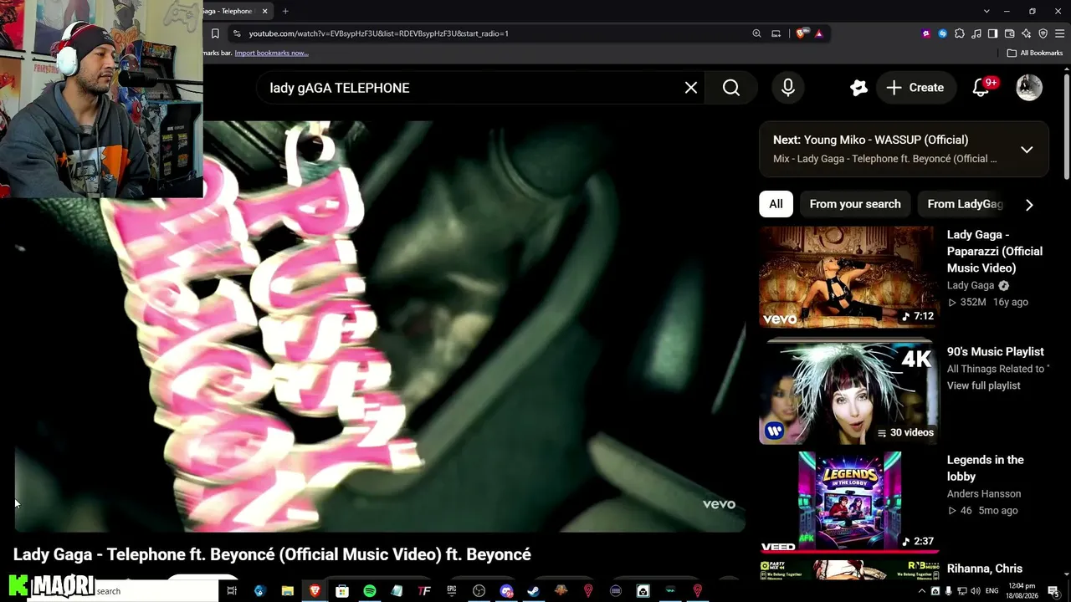Open Microsoft Store from the taskbar
1071x602 pixels.
(342, 591)
